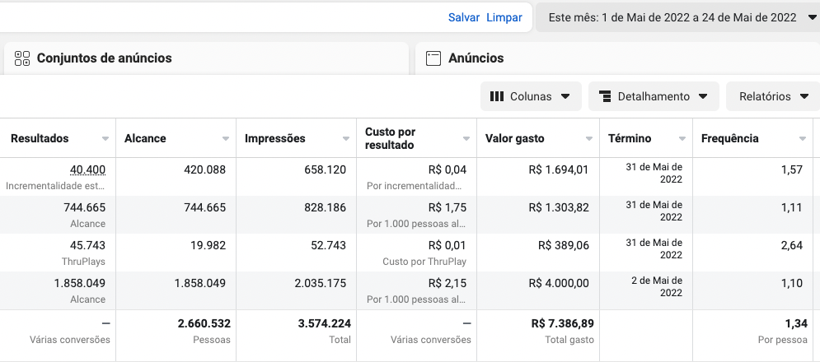Open the Colunas dropdown
The image size is (820, 362).
click(531, 96)
